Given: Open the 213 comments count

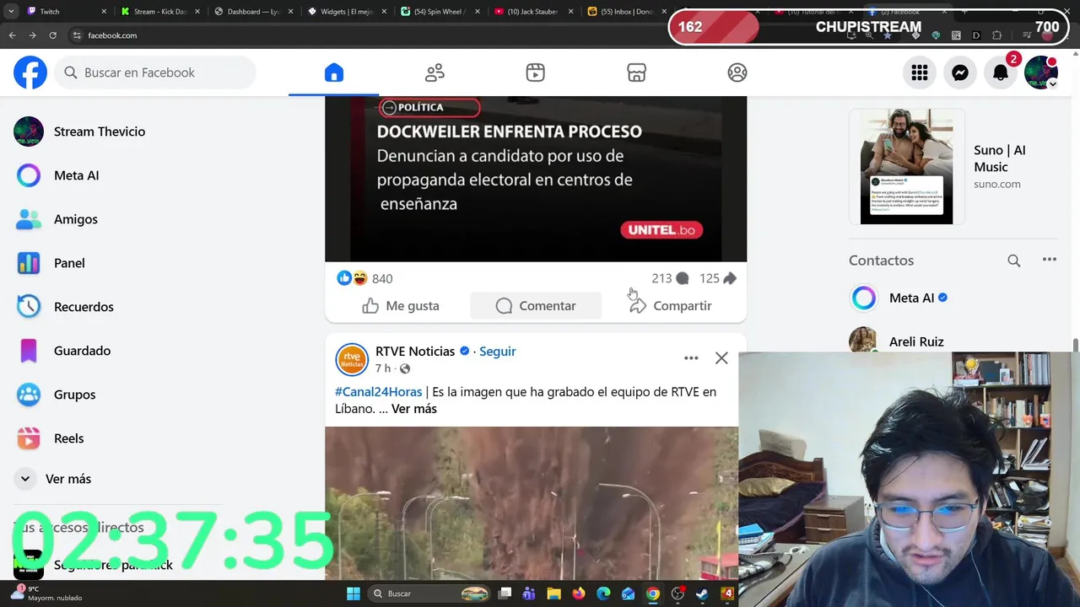Looking at the screenshot, I should pyautogui.click(x=670, y=278).
